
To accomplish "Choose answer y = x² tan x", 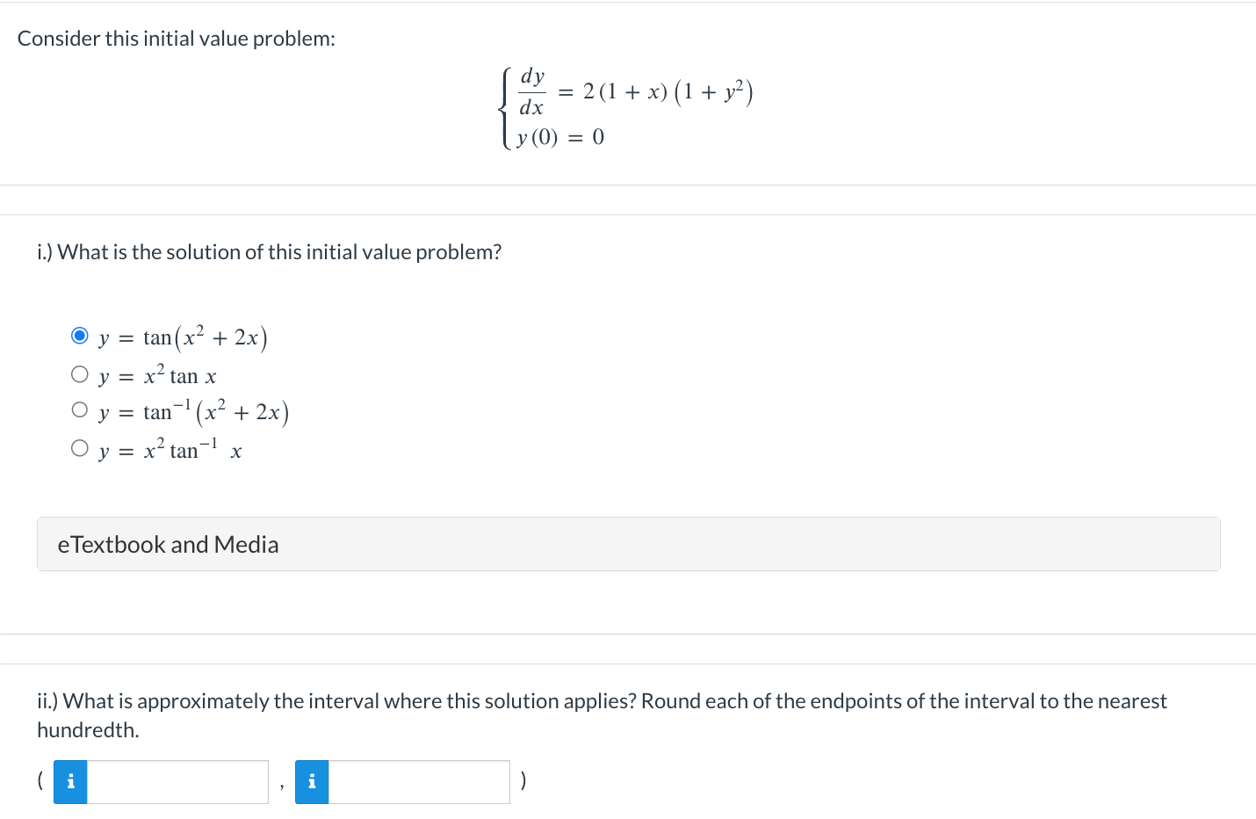I will (x=79, y=373).
